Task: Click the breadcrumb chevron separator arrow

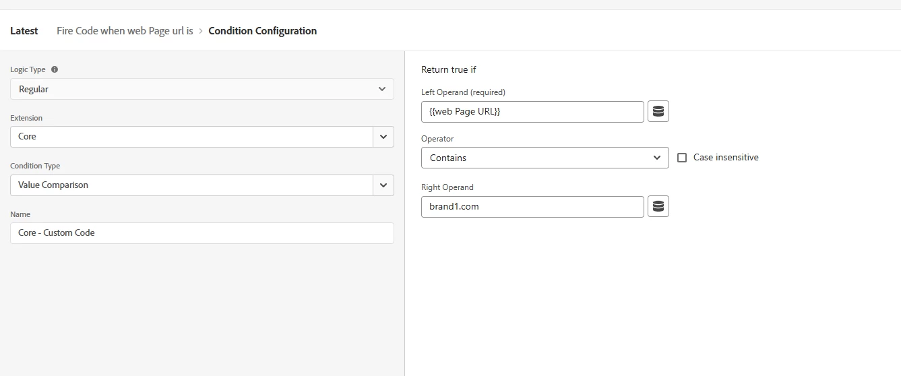Action: 201,31
